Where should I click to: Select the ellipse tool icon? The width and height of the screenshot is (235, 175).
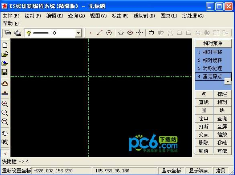[130, 33]
